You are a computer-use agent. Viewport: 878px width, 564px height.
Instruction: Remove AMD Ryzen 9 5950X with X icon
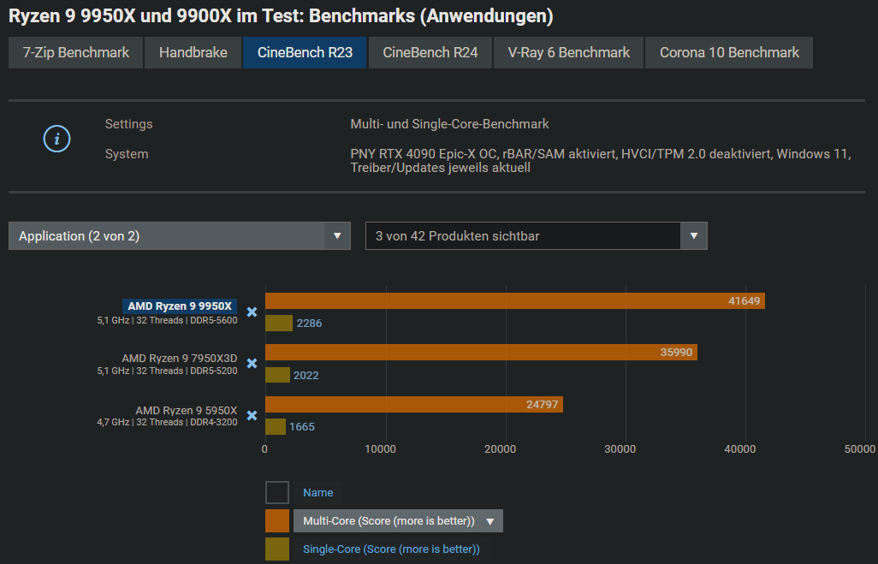coord(252,416)
